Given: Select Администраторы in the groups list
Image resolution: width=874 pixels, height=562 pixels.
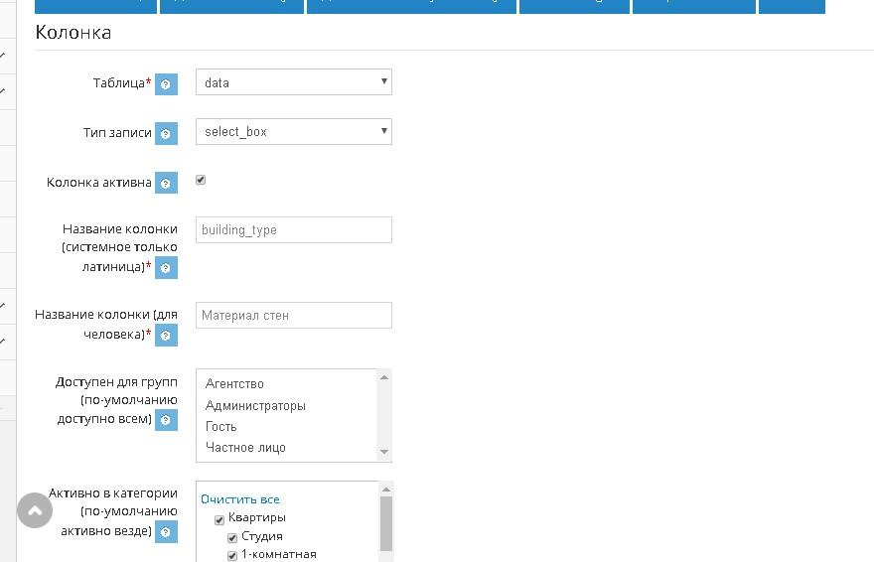Looking at the screenshot, I should coord(255,405).
